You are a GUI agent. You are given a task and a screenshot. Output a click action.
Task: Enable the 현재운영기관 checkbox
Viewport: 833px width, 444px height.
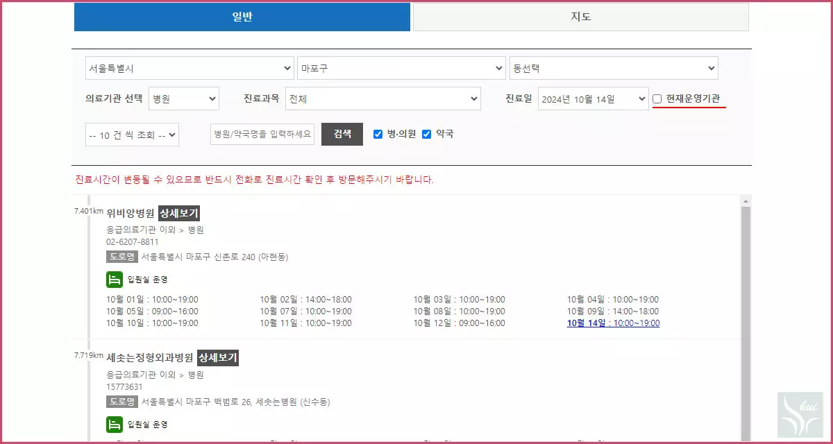[x=656, y=99]
